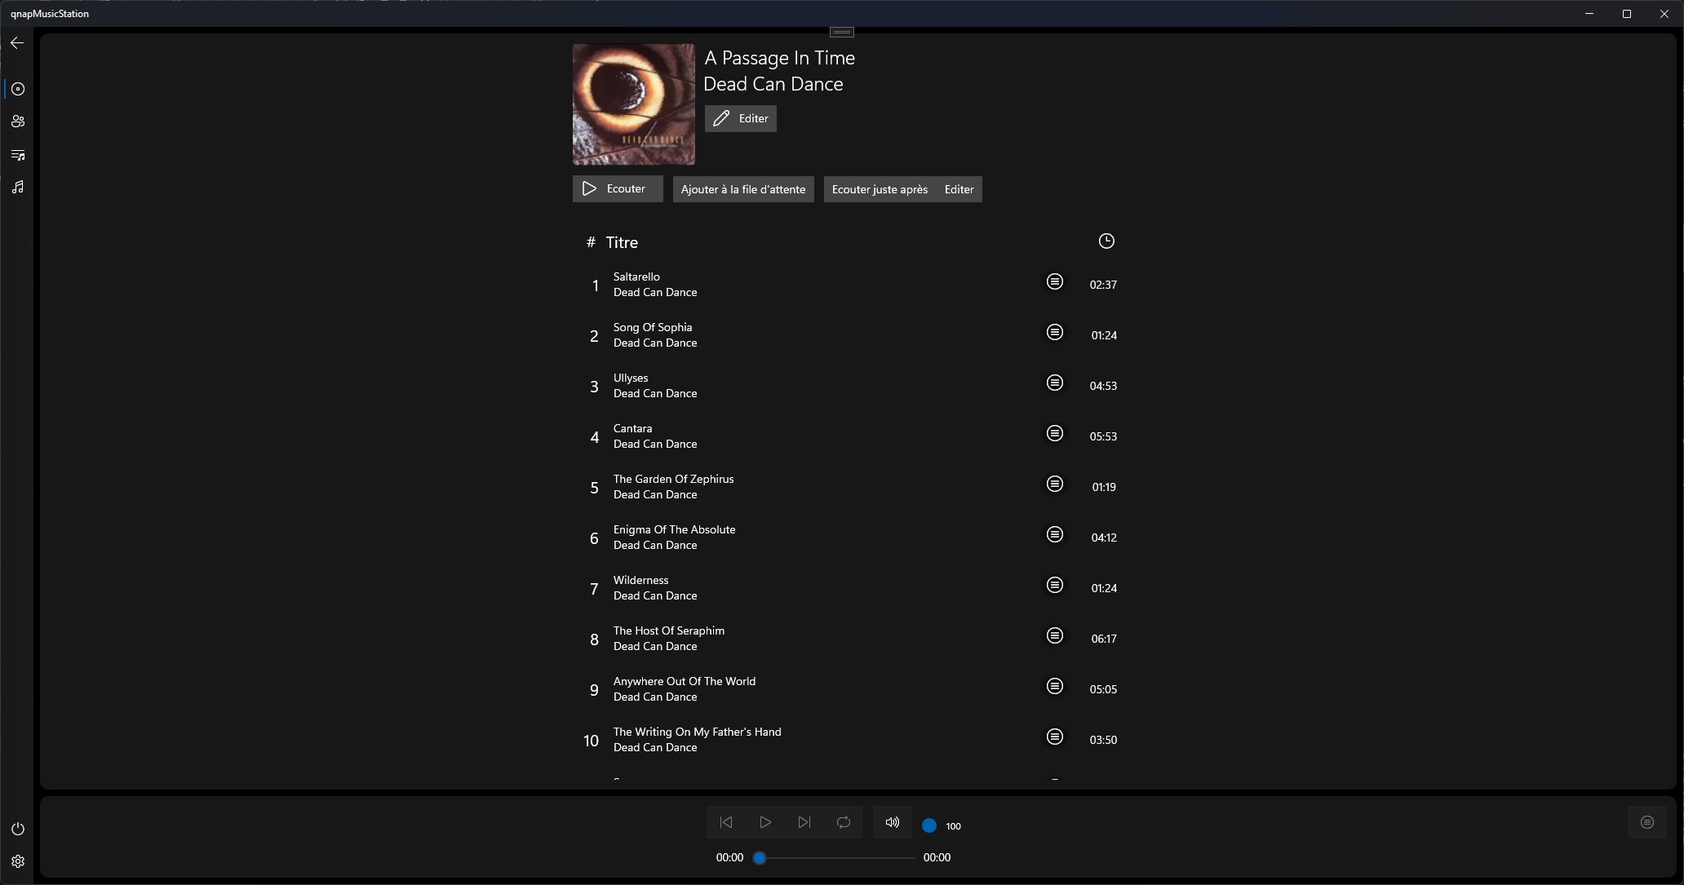
Task: Open the Playlists sidebar icon
Action: (18, 155)
